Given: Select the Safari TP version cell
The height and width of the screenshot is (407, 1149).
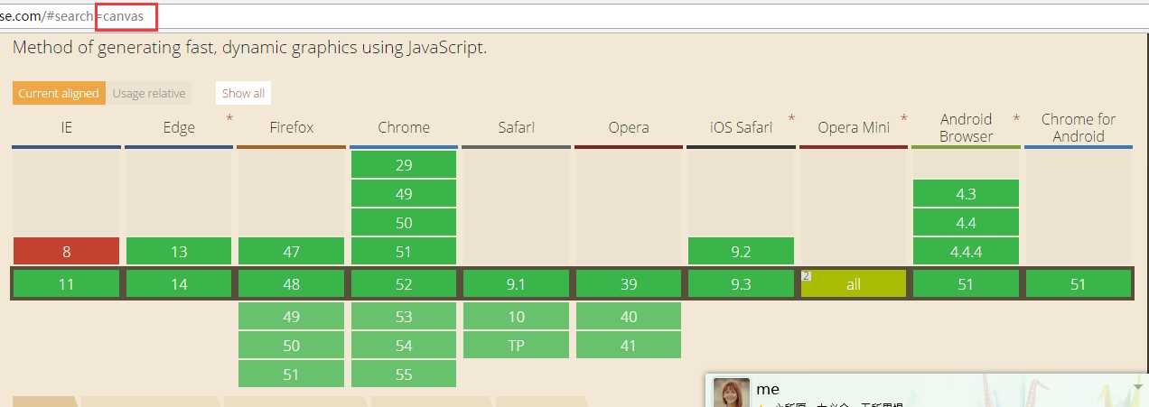Looking at the screenshot, I should pos(516,345).
